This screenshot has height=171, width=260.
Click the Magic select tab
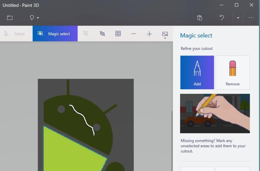[55, 34]
